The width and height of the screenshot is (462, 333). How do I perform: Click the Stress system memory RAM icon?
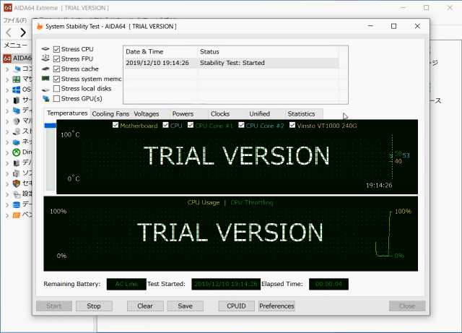coord(46,79)
